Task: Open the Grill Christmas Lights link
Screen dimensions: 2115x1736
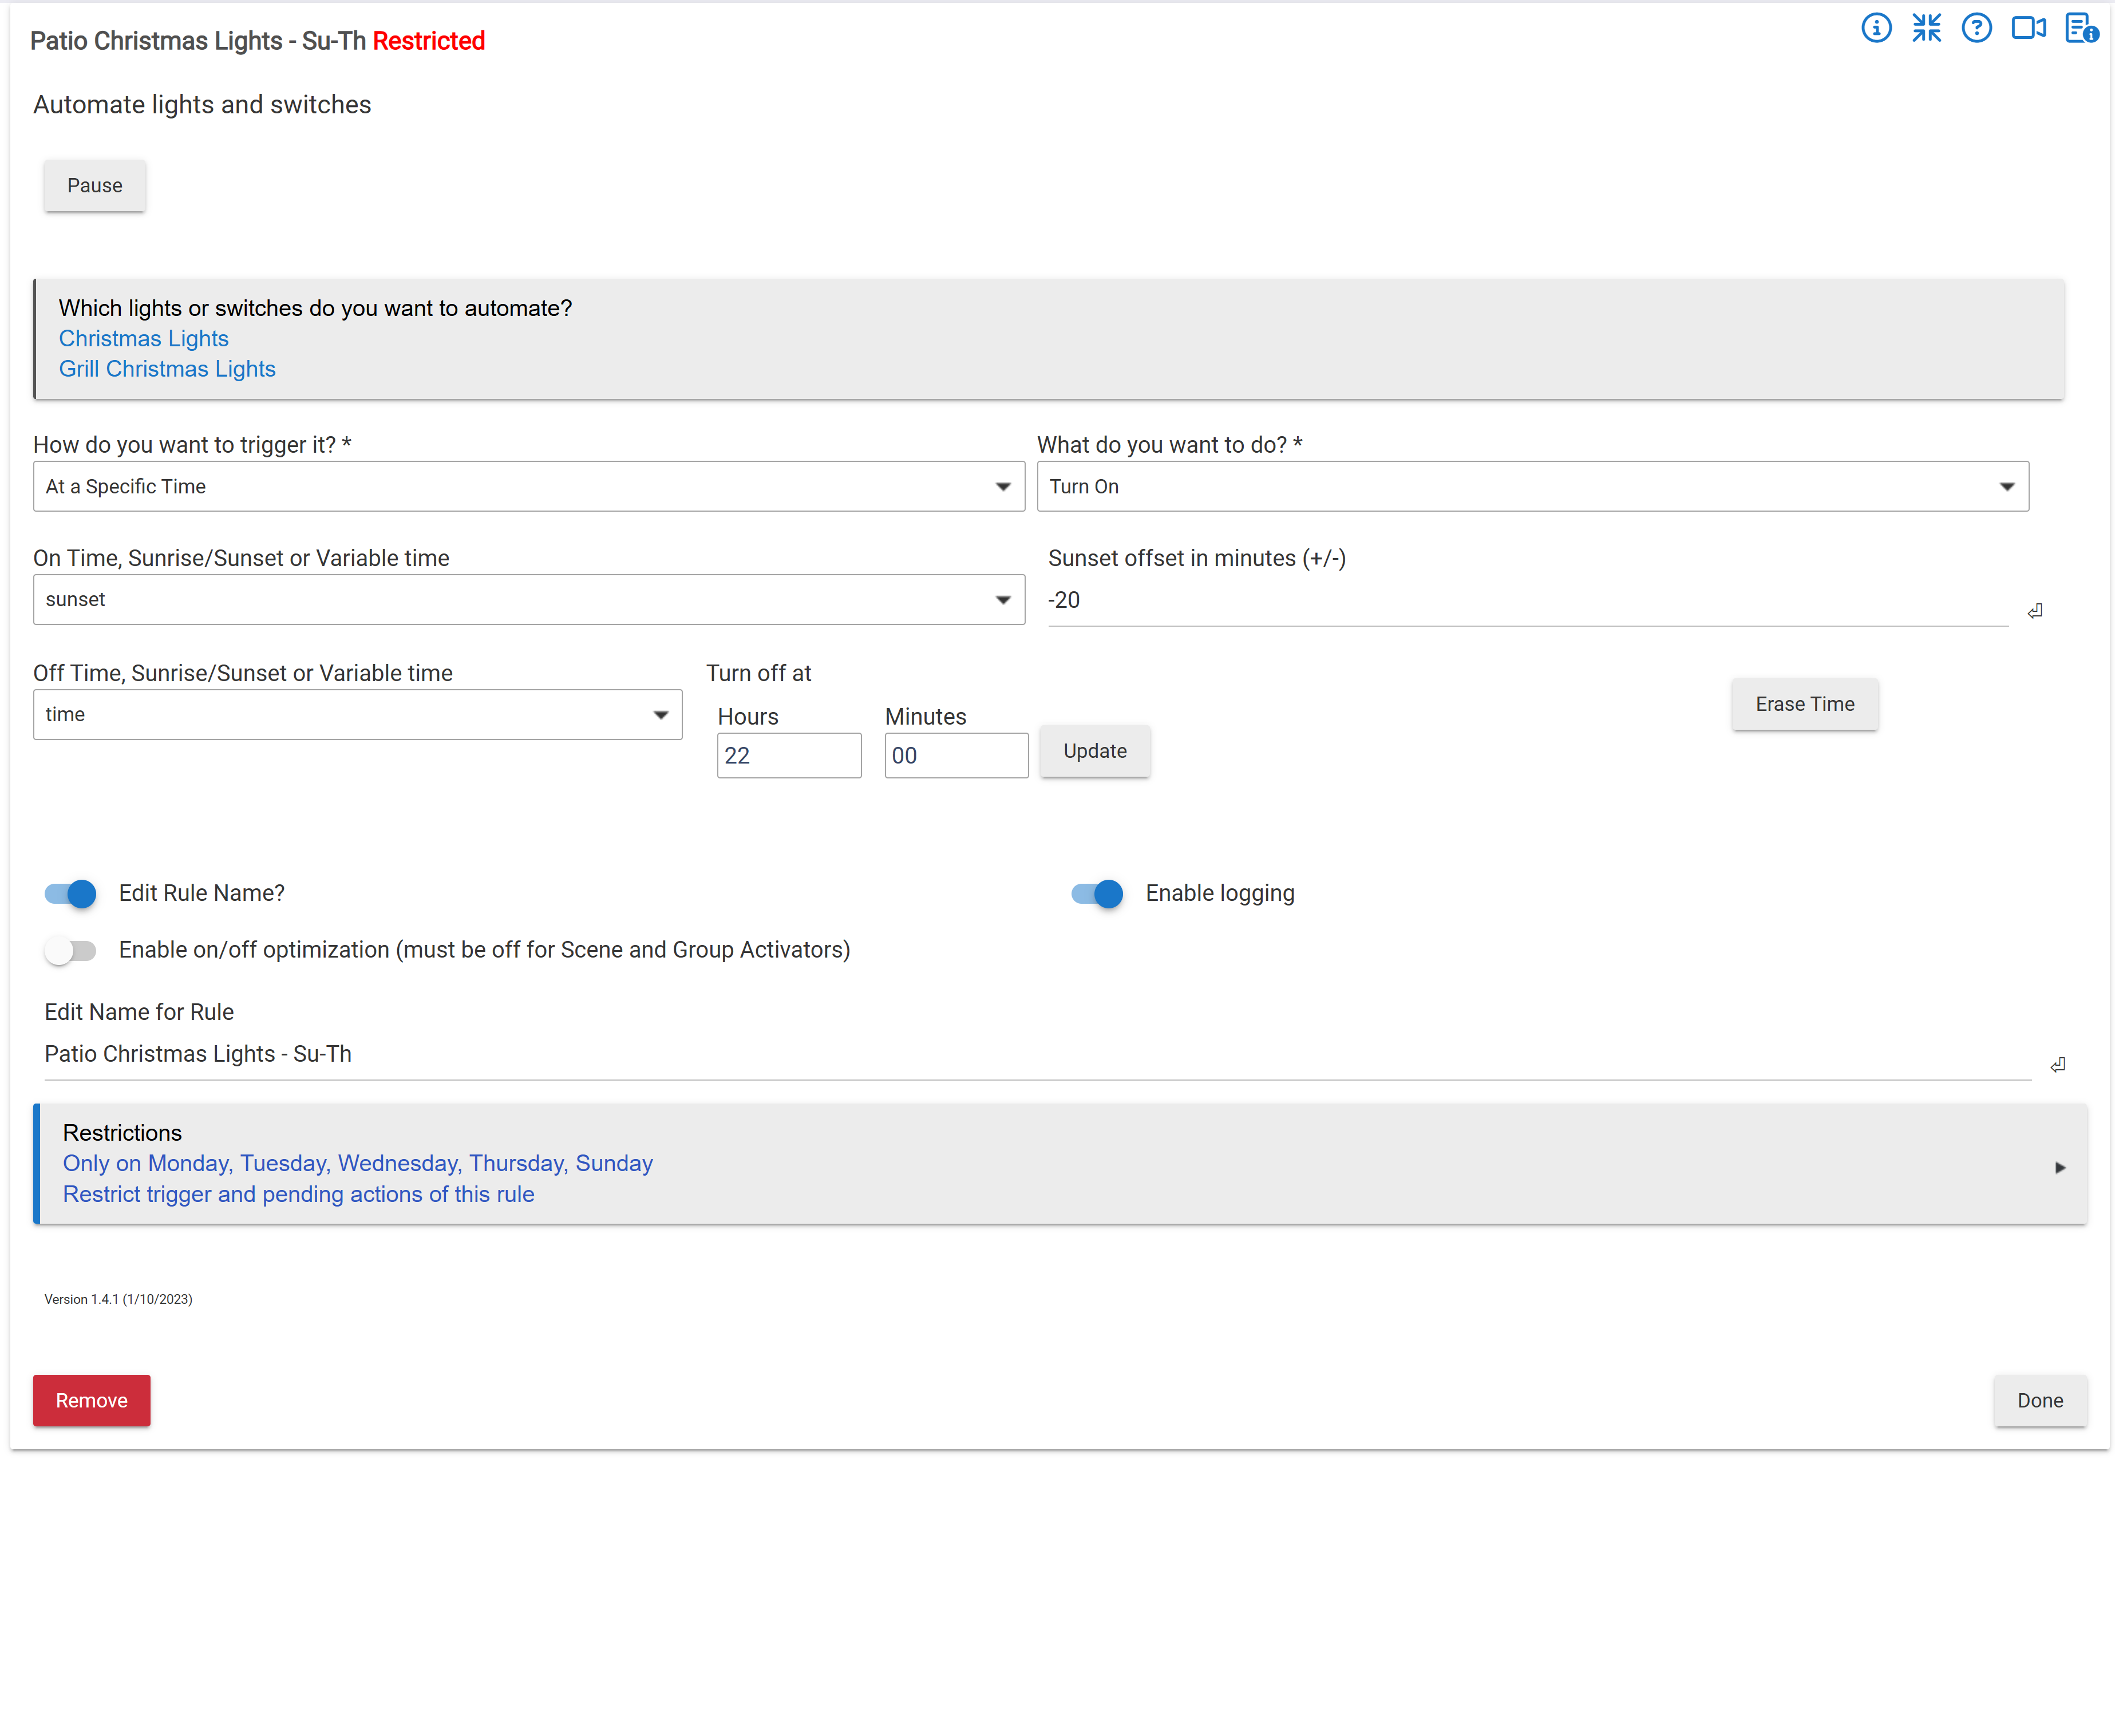Action: point(167,369)
